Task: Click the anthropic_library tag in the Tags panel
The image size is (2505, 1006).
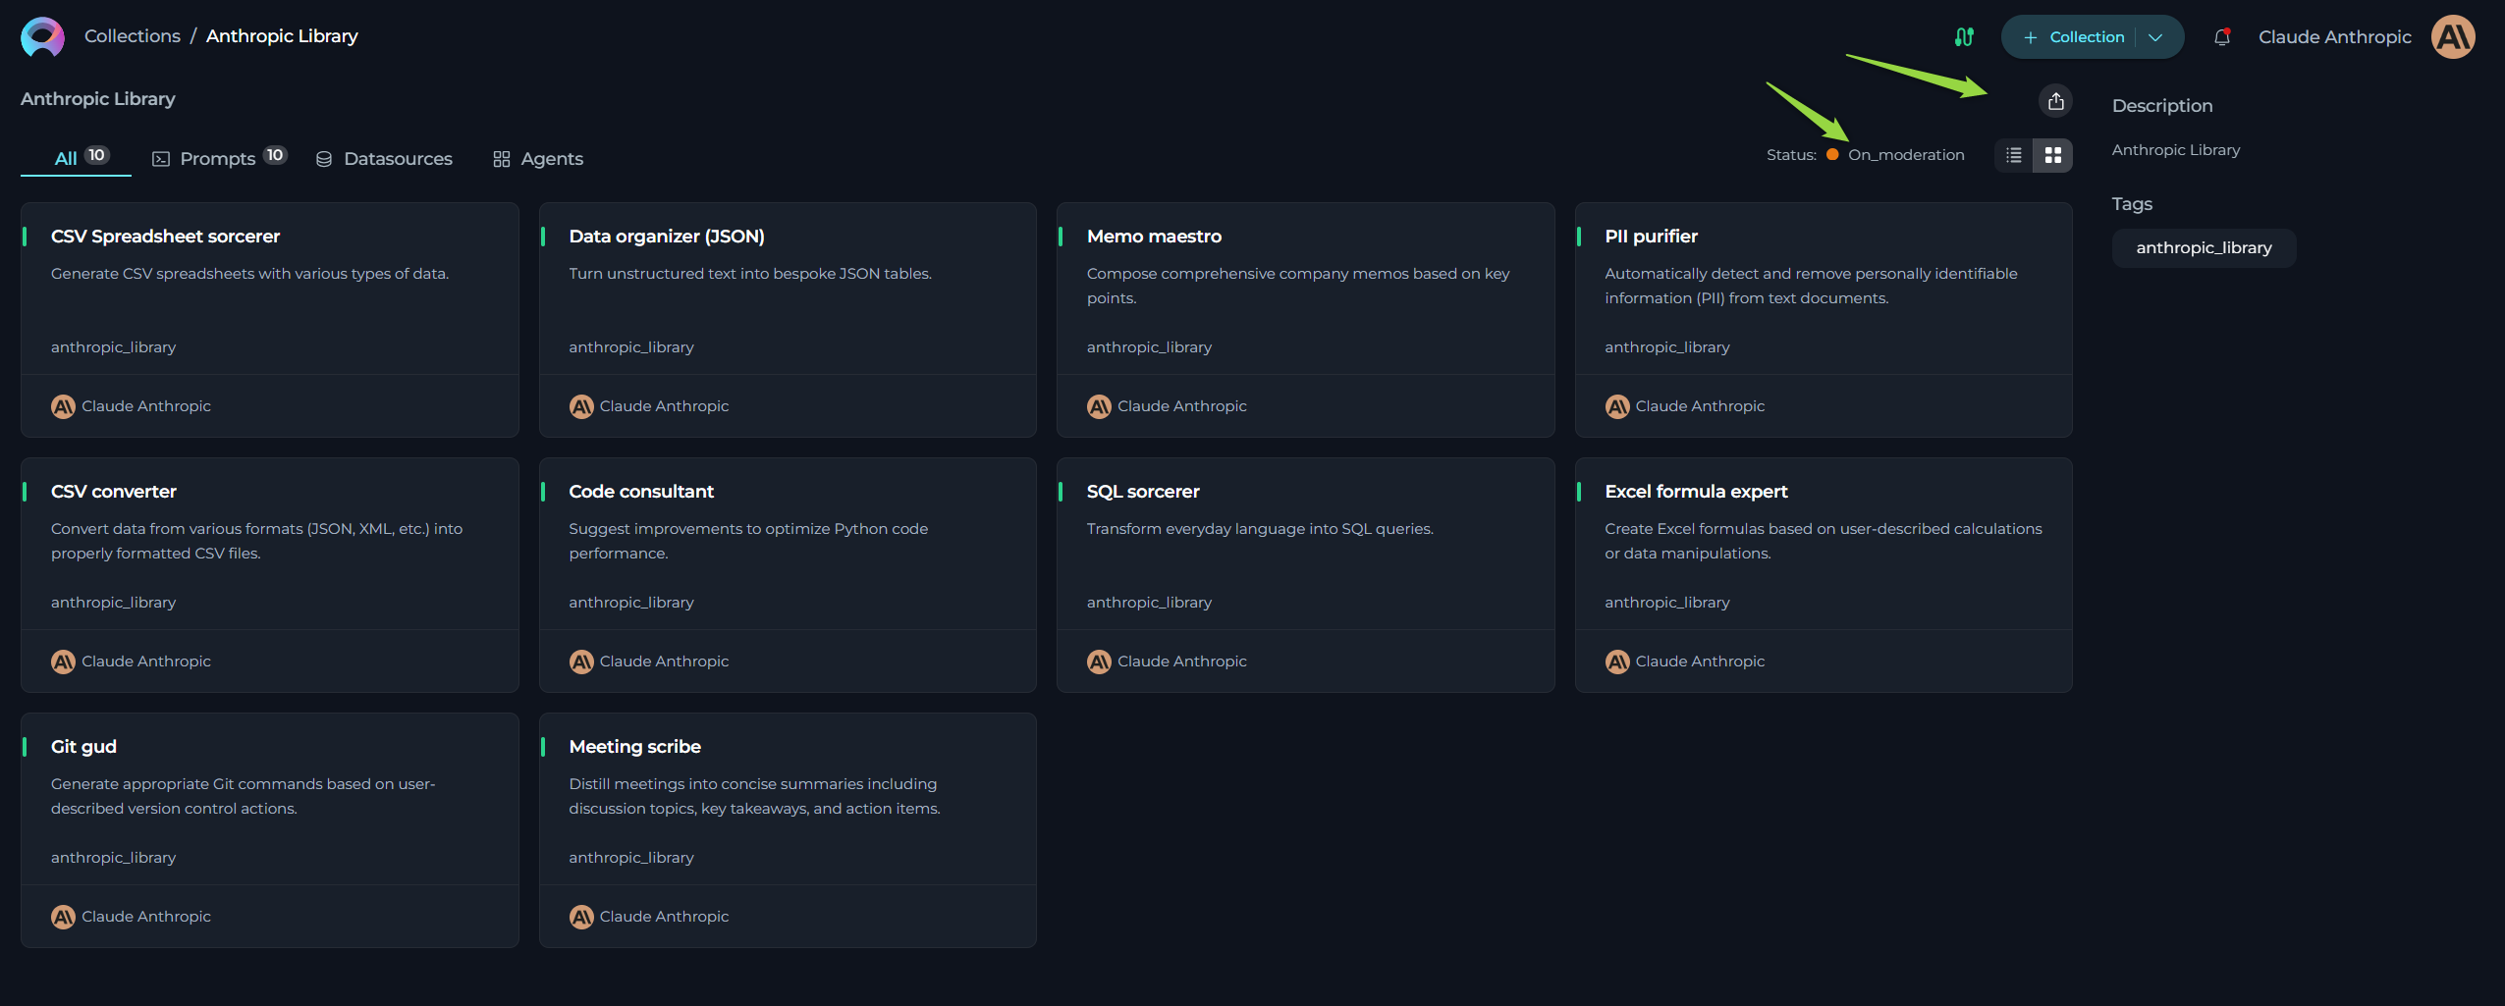Action: 2204,248
